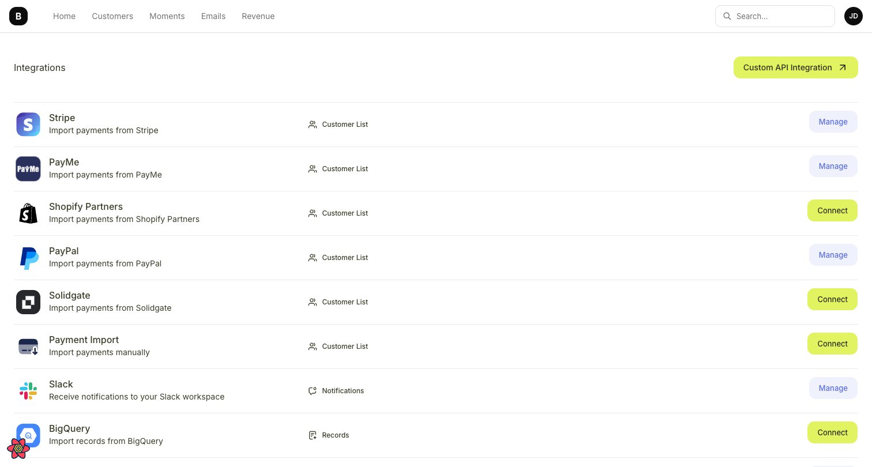Click 'Import records from BigQuery' description
Viewport: 872px width, 467px height.
106,441
